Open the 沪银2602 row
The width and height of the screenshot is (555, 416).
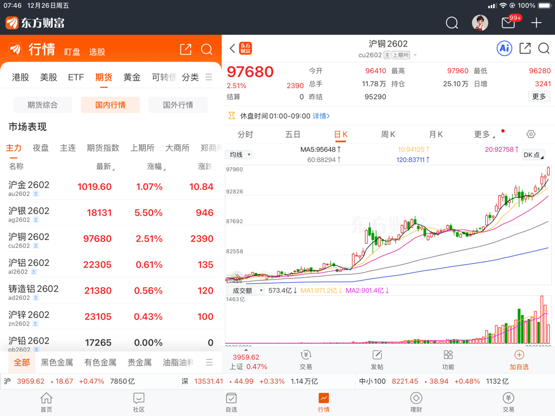pyautogui.click(x=111, y=212)
